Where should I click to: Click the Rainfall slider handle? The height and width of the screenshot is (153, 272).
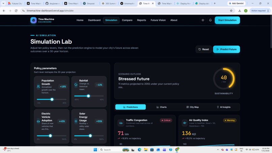point(88,96)
